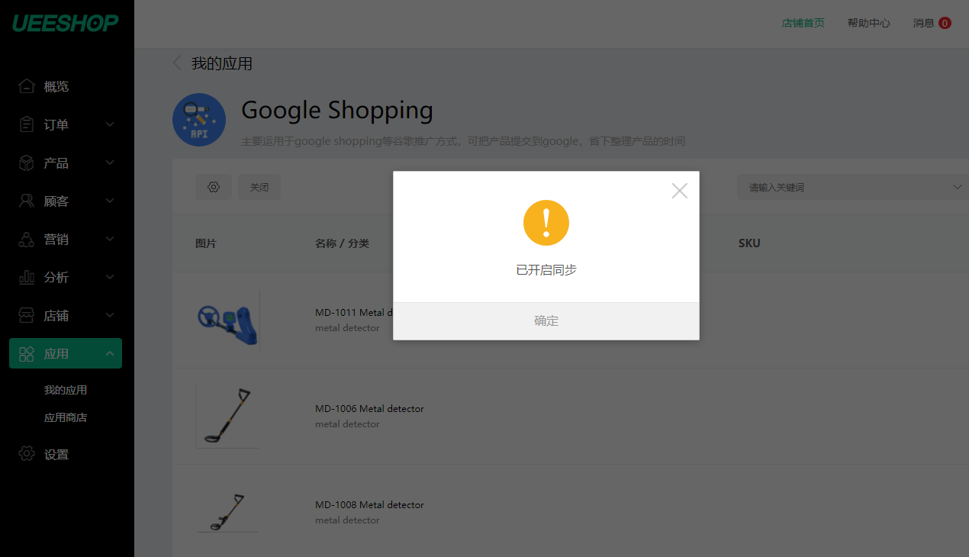
Task: Close the sync dialog with X
Action: (680, 191)
